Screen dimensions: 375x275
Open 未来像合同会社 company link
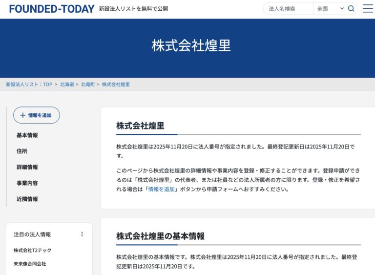[30, 264]
